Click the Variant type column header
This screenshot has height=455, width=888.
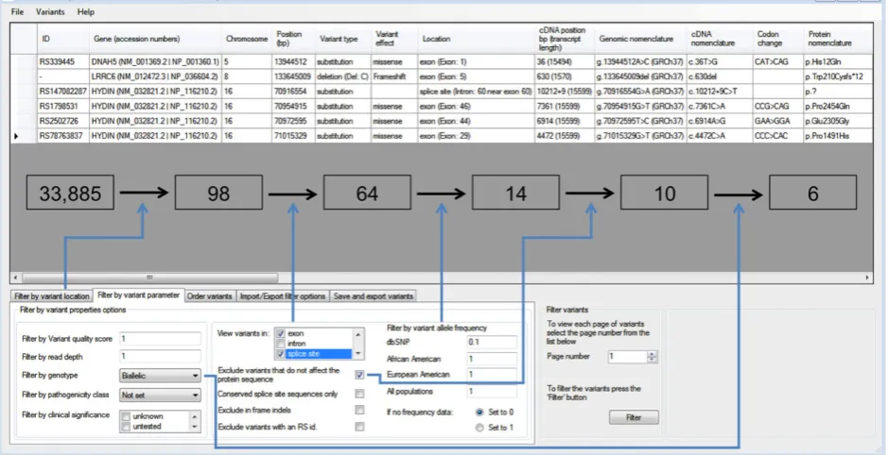(342, 39)
